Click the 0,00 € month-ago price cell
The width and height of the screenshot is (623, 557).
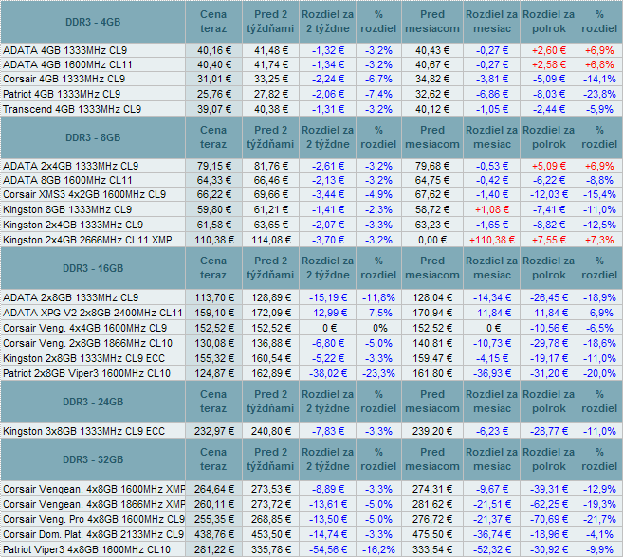[x=432, y=240]
